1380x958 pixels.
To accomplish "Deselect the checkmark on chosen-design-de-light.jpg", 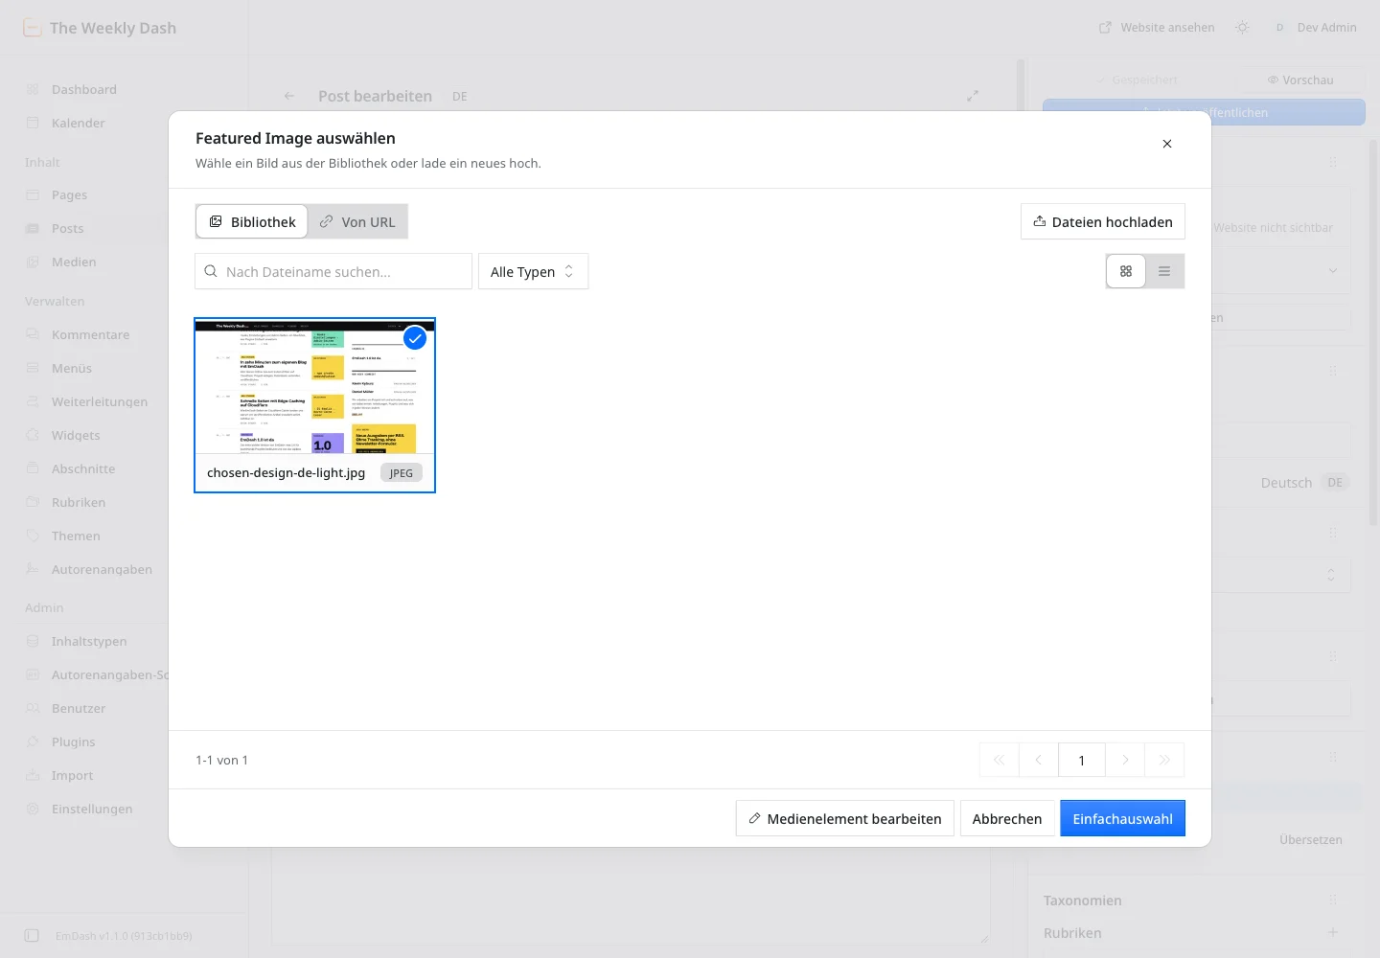I will pos(415,338).
